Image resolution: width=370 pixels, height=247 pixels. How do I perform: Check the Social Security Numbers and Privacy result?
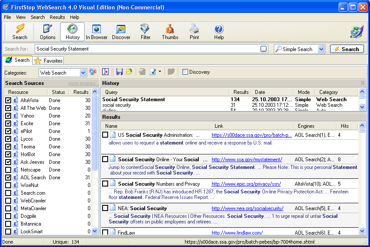[x=105, y=184]
